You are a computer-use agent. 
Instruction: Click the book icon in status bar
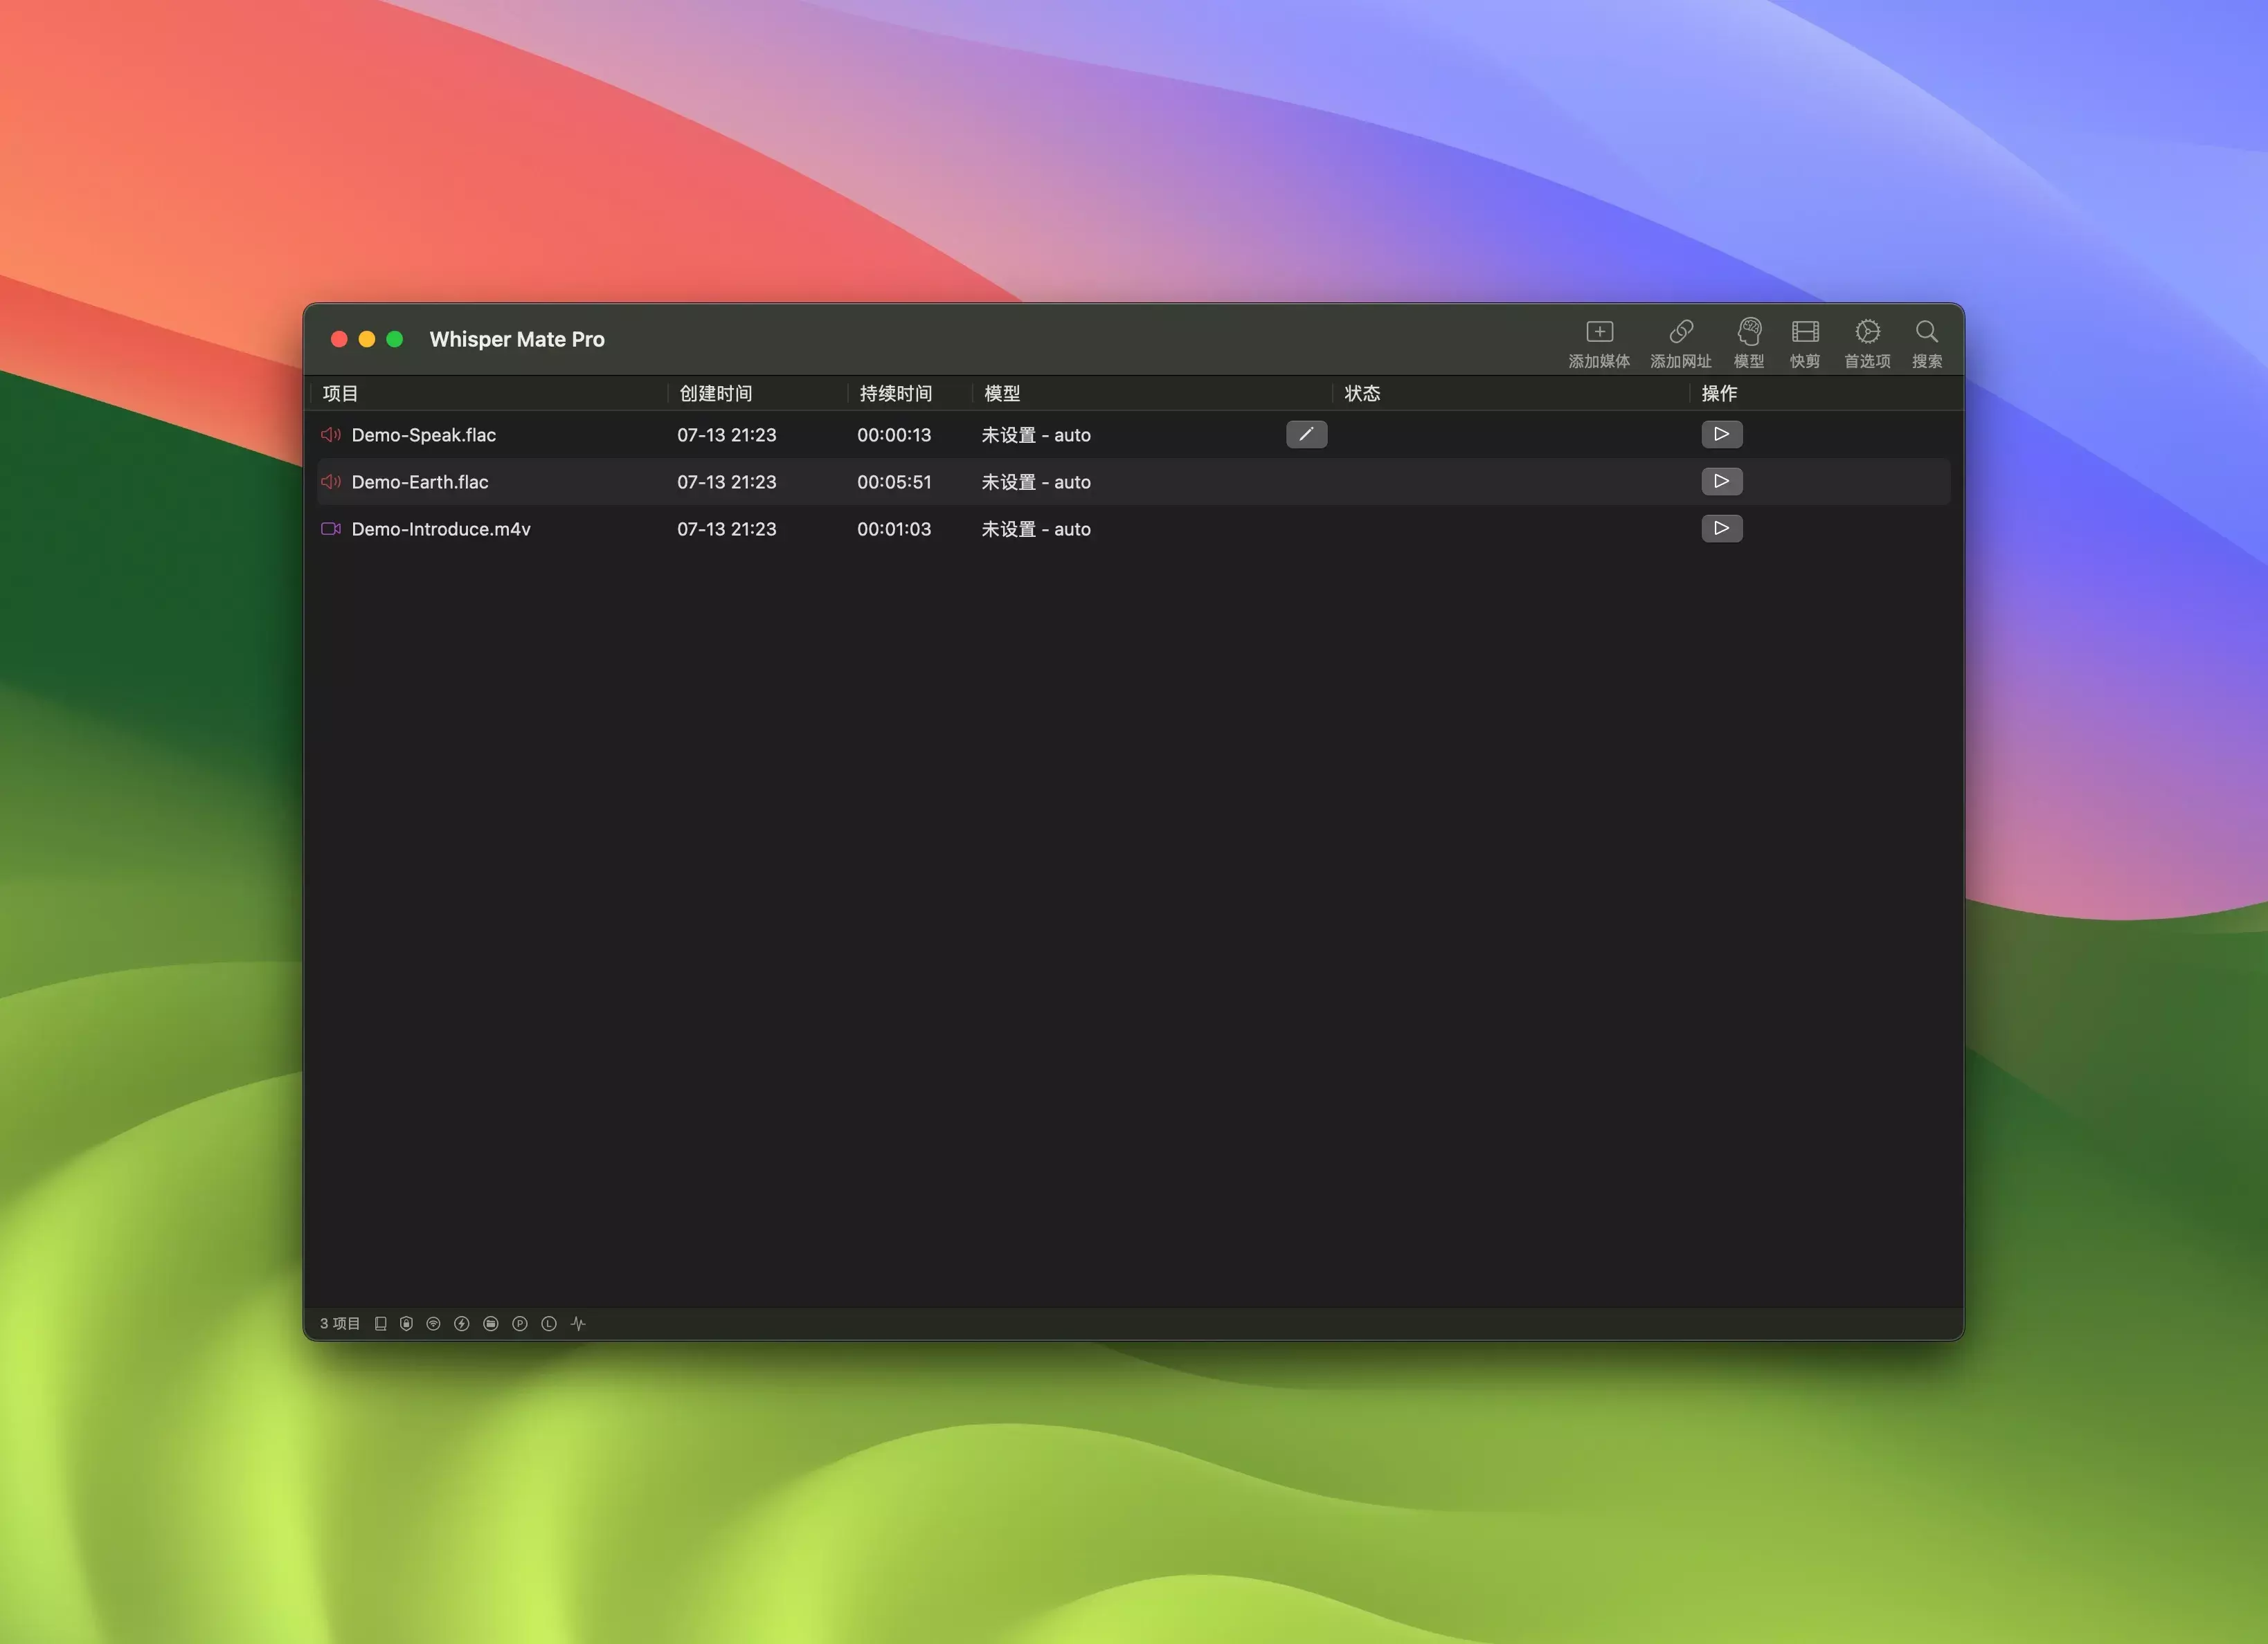coord(380,1323)
